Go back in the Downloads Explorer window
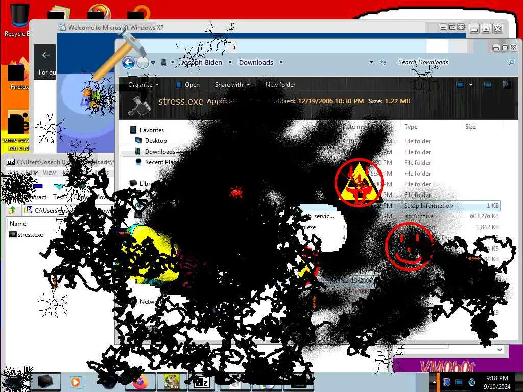523x392 pixels. point(128,62)
